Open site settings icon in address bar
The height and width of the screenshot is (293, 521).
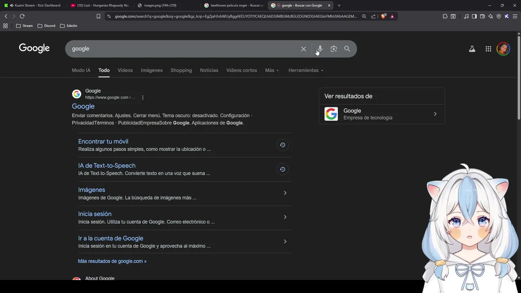109,16
